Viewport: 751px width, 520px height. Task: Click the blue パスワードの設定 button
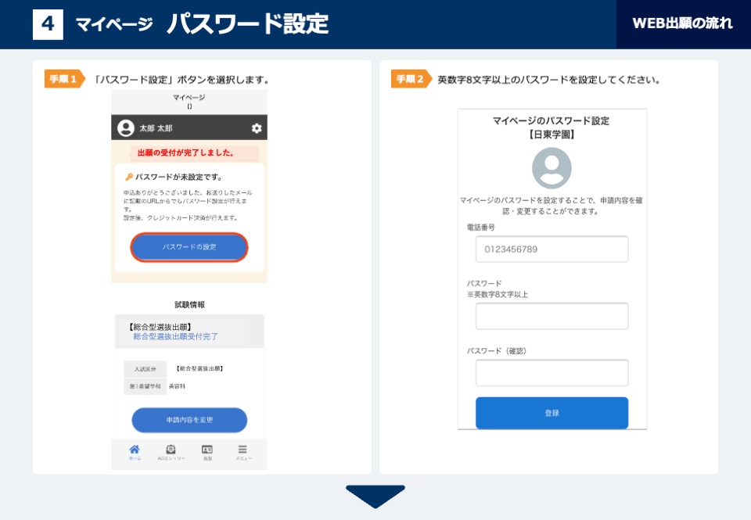(x=189, y=247)
